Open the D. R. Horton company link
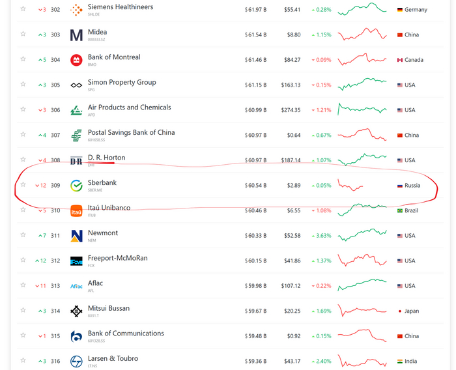The height and width of the screenshot is (370, 456). [x=106, y=158]
